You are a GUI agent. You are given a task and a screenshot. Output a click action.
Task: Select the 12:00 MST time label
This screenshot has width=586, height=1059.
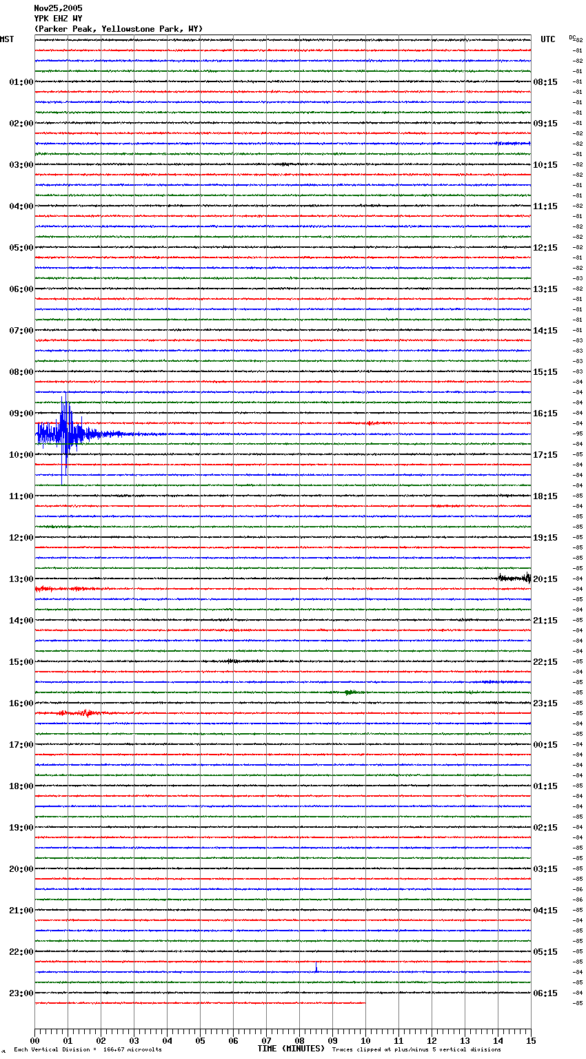(21, 538)
